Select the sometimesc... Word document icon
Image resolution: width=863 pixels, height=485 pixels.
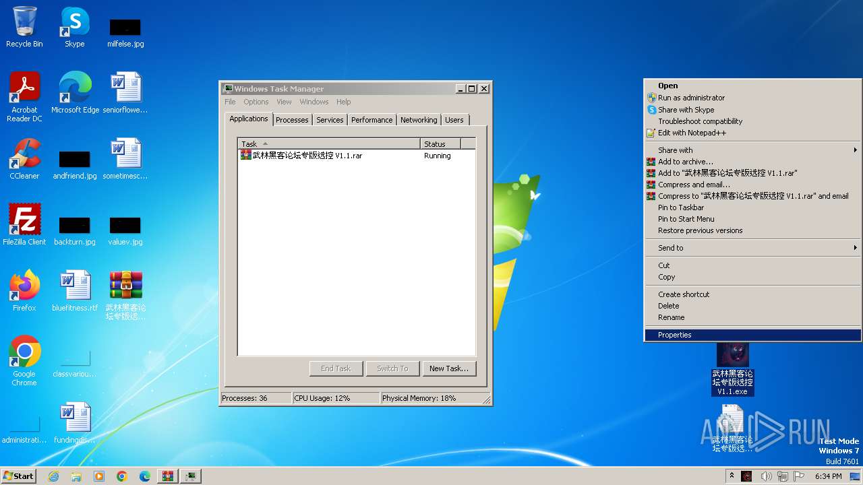pos(125,159)
